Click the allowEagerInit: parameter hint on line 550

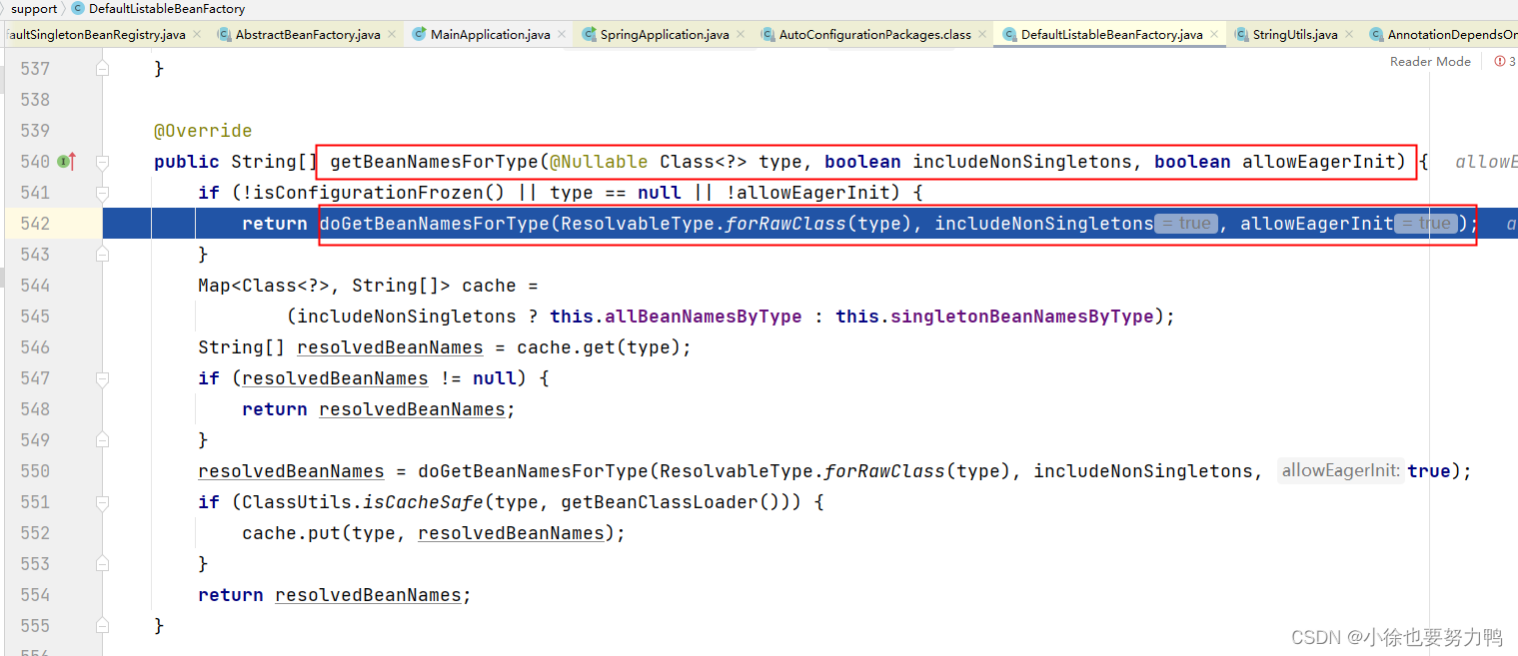point(1341,471)
